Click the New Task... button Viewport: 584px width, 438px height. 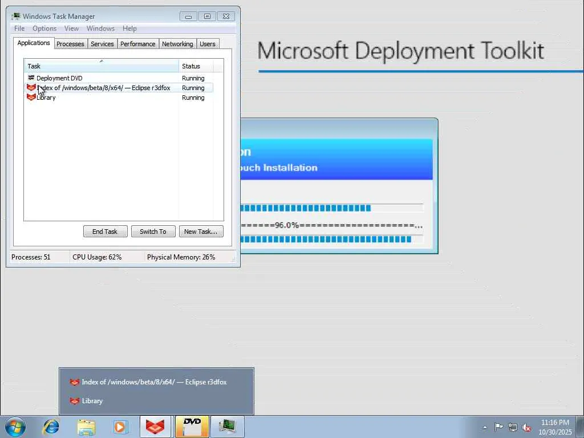pyautogui.click(x=201, y=232)
